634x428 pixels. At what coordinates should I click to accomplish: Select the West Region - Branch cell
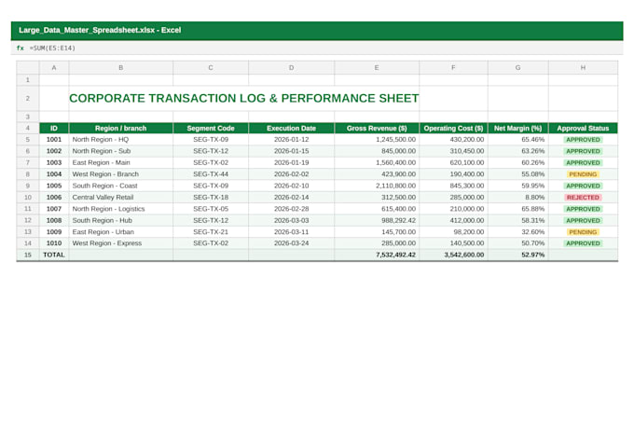[121, 174]
